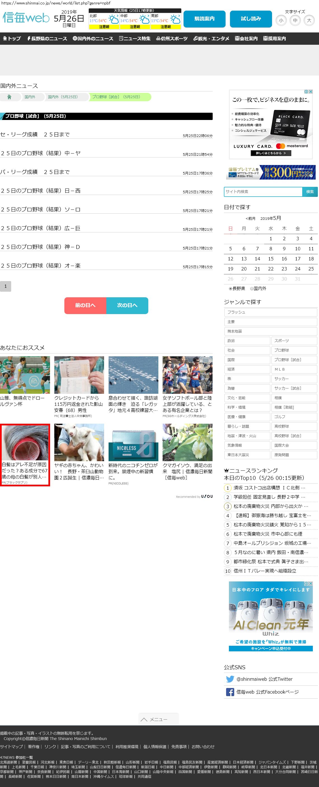Open ranking item 信州ＩＴバレー実現へ組織設立
Screen dimensions: 319x787
pyautogui.click(x=265, y=571)
